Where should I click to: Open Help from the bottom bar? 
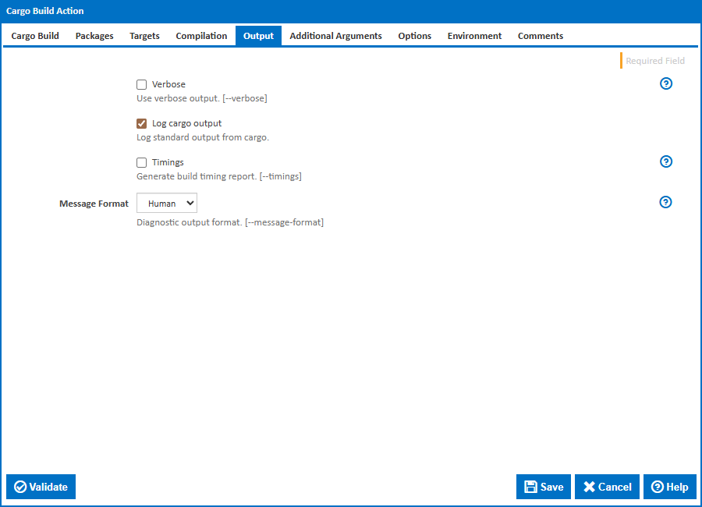tap(669, 487)
